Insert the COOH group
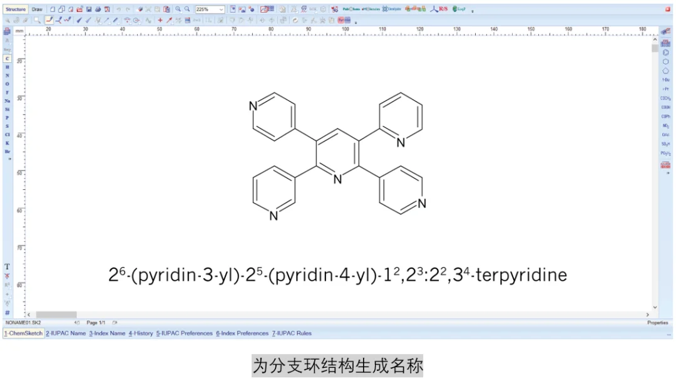This screenshot has width=676, height=381. tap(665, 107)
